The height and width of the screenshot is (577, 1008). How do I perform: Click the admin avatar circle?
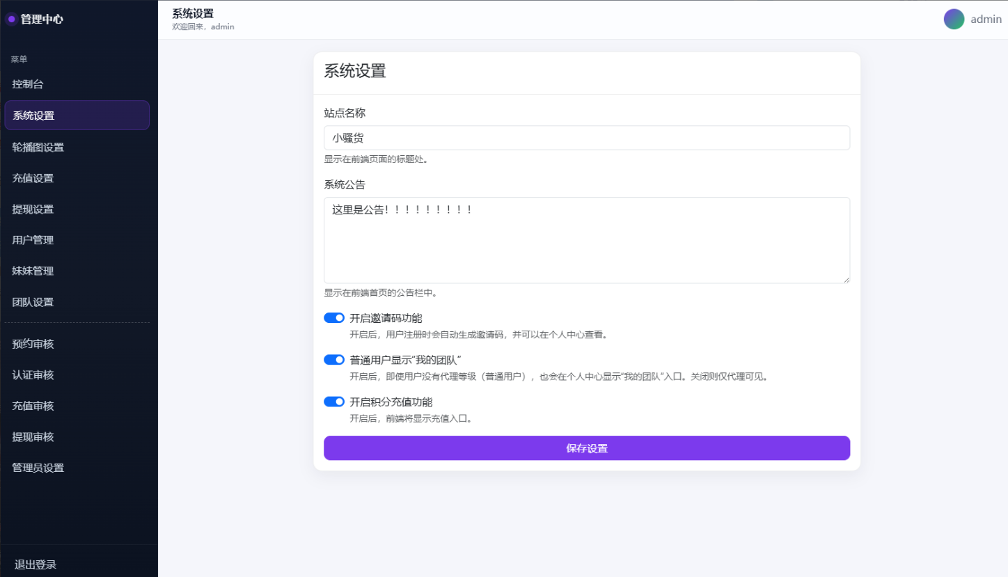[954, 19]
